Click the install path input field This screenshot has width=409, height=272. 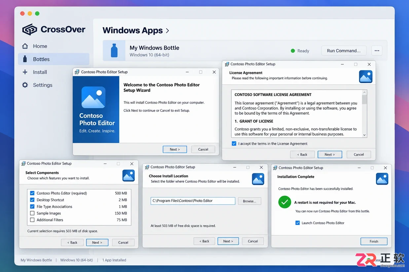(193, 201)
